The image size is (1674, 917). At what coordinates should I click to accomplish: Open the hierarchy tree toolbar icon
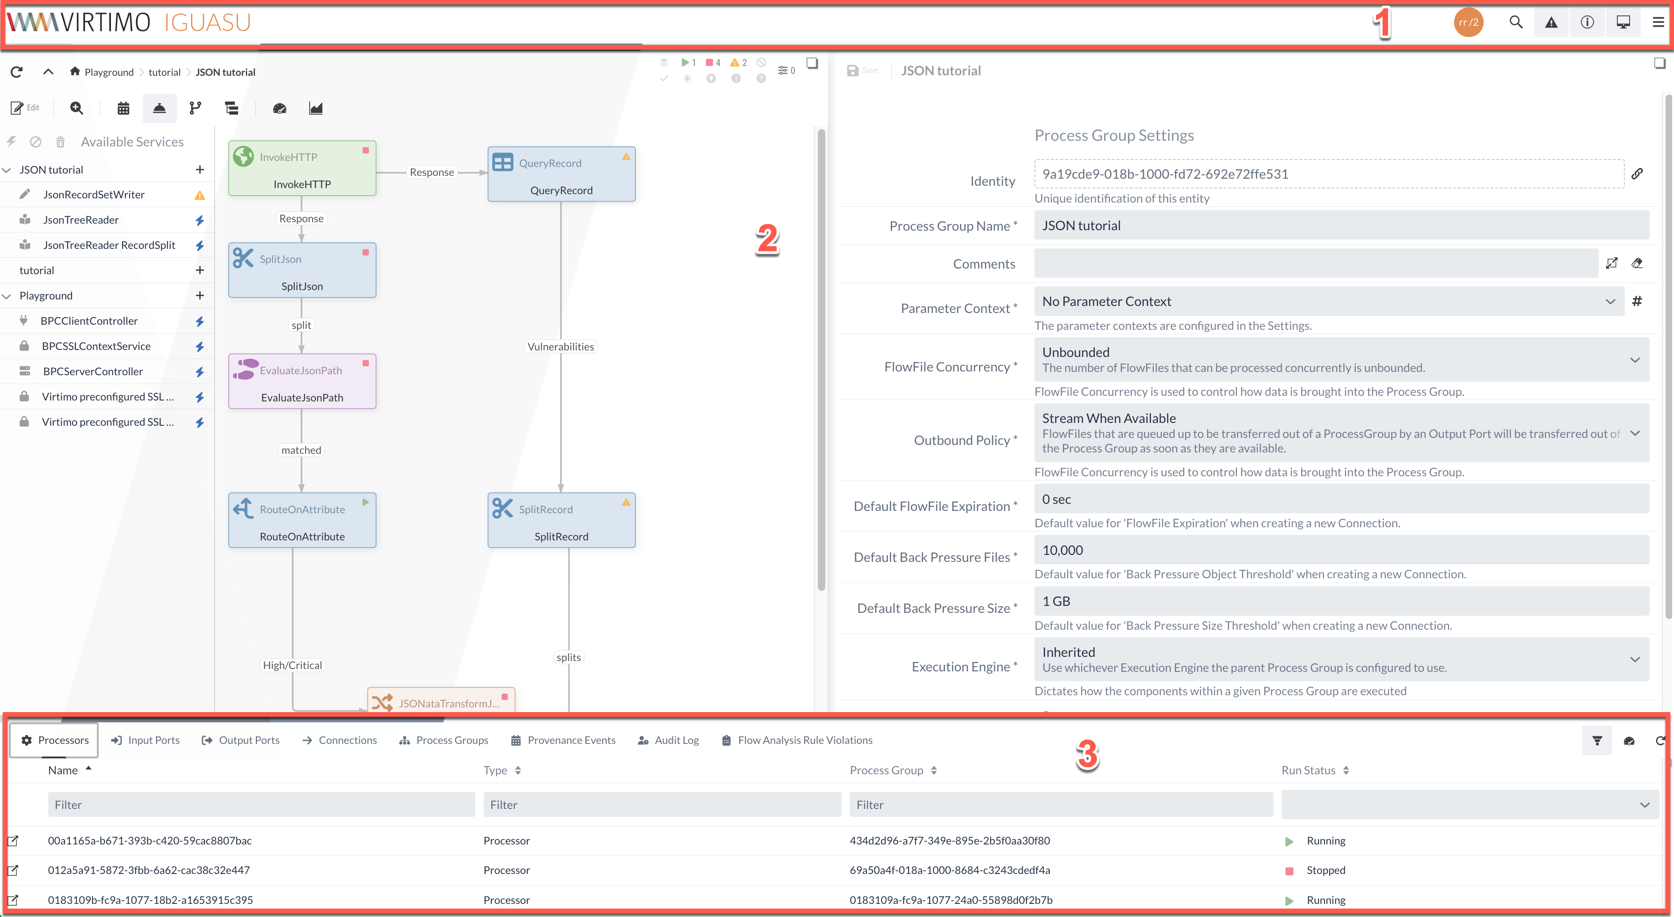coord(231,109)
